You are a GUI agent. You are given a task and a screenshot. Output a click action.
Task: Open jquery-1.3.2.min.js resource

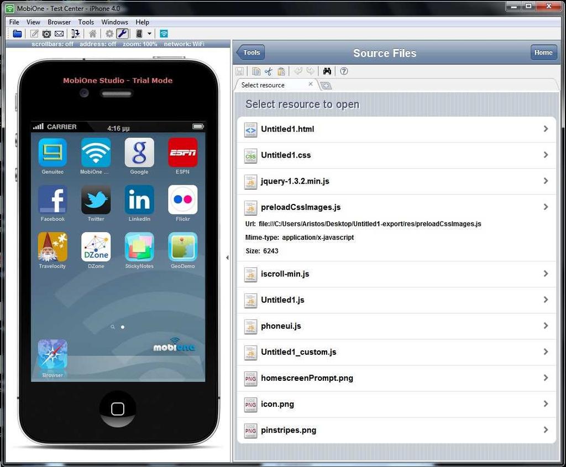point(396,181)
